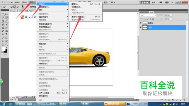The height and width of the screenshot is (106, 189).
Task: Click the Create new layer icon
Action: click(181, 100)
